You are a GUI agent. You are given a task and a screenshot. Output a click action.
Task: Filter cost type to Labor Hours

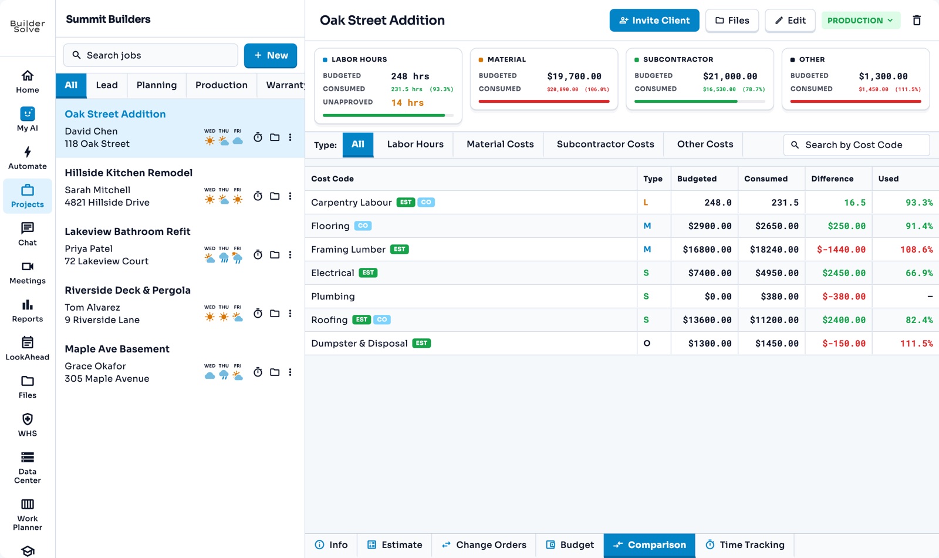point(416,144)
